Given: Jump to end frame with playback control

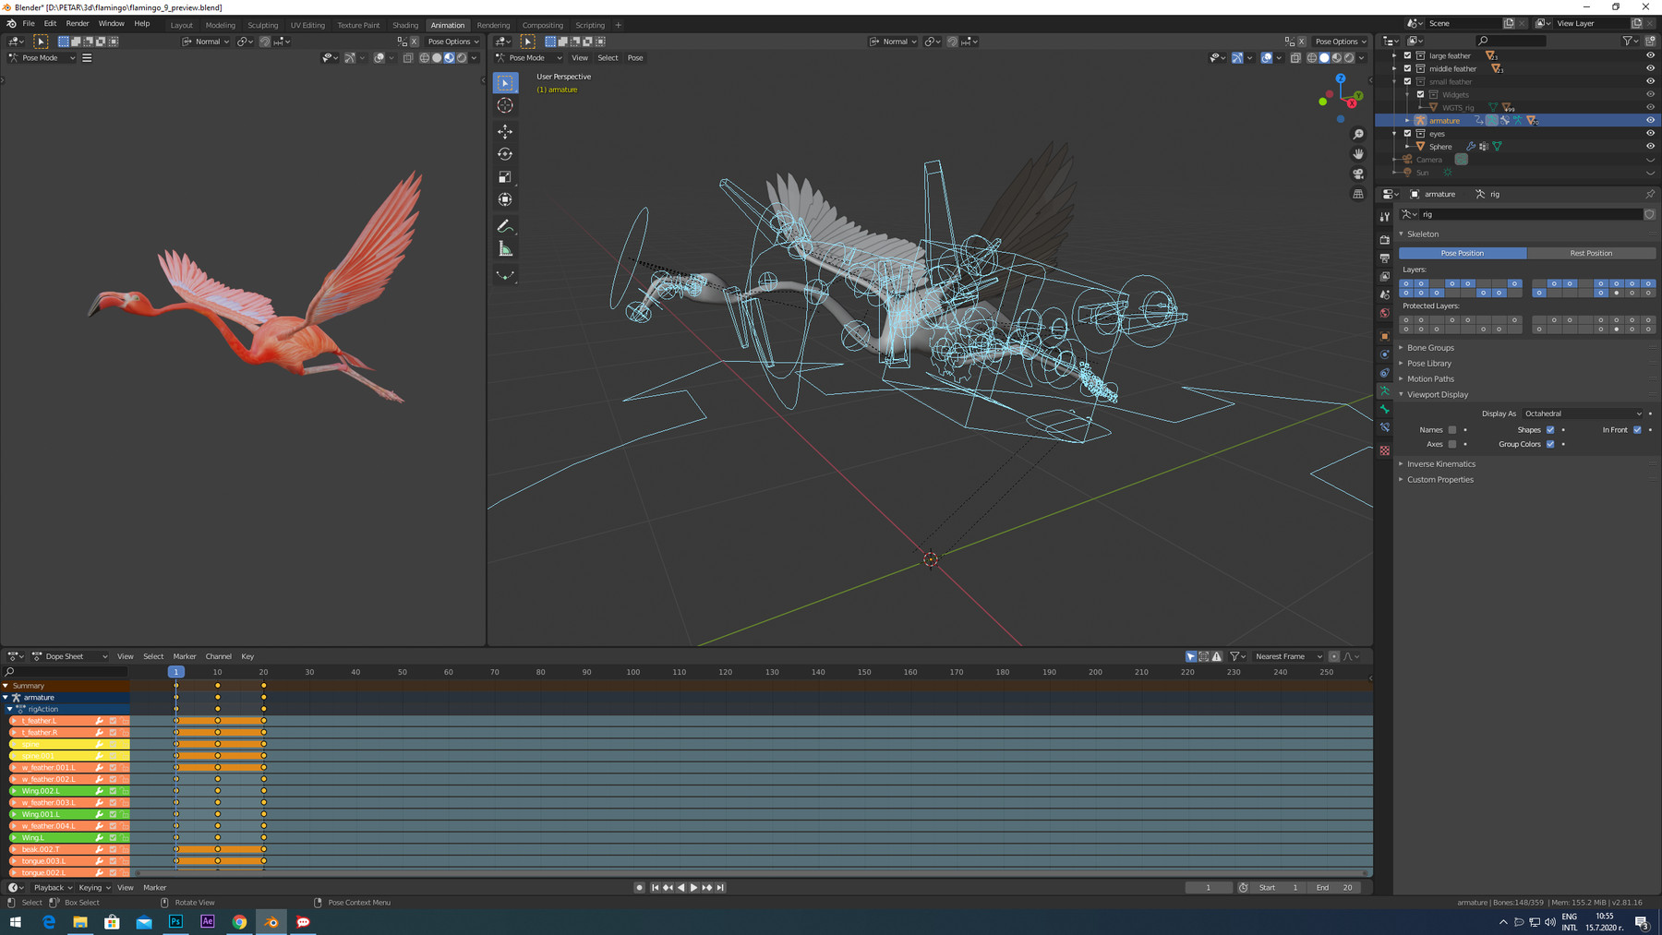Looking at the screenshot, I should 720,887.
